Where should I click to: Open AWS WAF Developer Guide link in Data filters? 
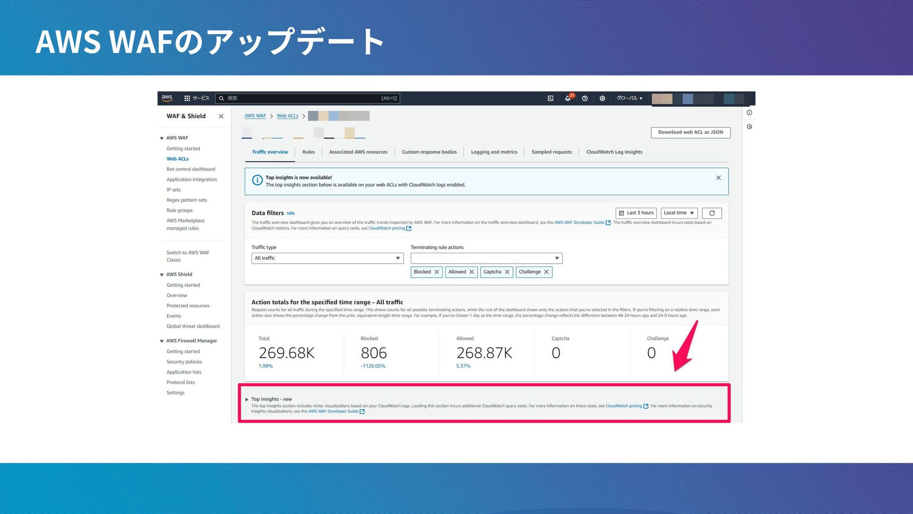pyautogui.click(x=582, y=223)
